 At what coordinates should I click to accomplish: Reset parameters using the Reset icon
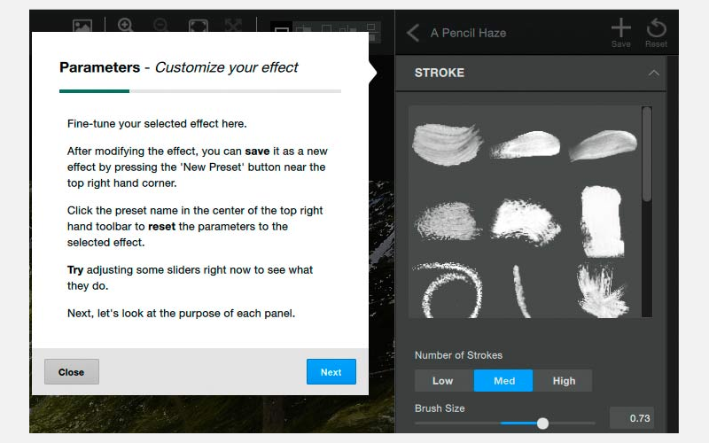click(x=656, y=33)
